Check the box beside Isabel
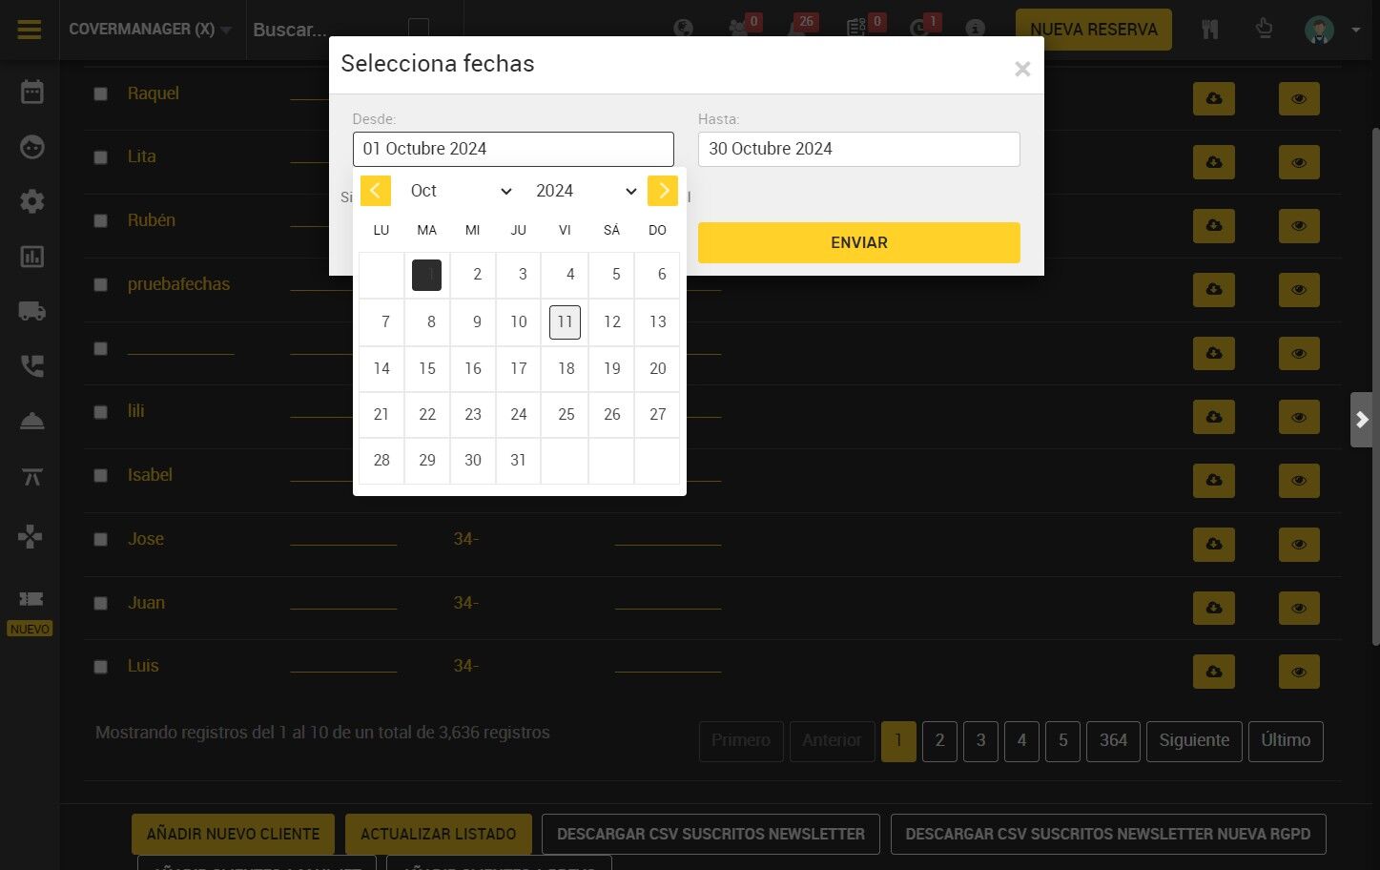 click(100, 475)
